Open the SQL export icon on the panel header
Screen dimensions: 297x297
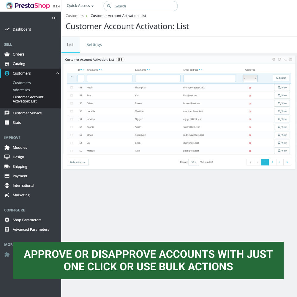pos(285,59)
